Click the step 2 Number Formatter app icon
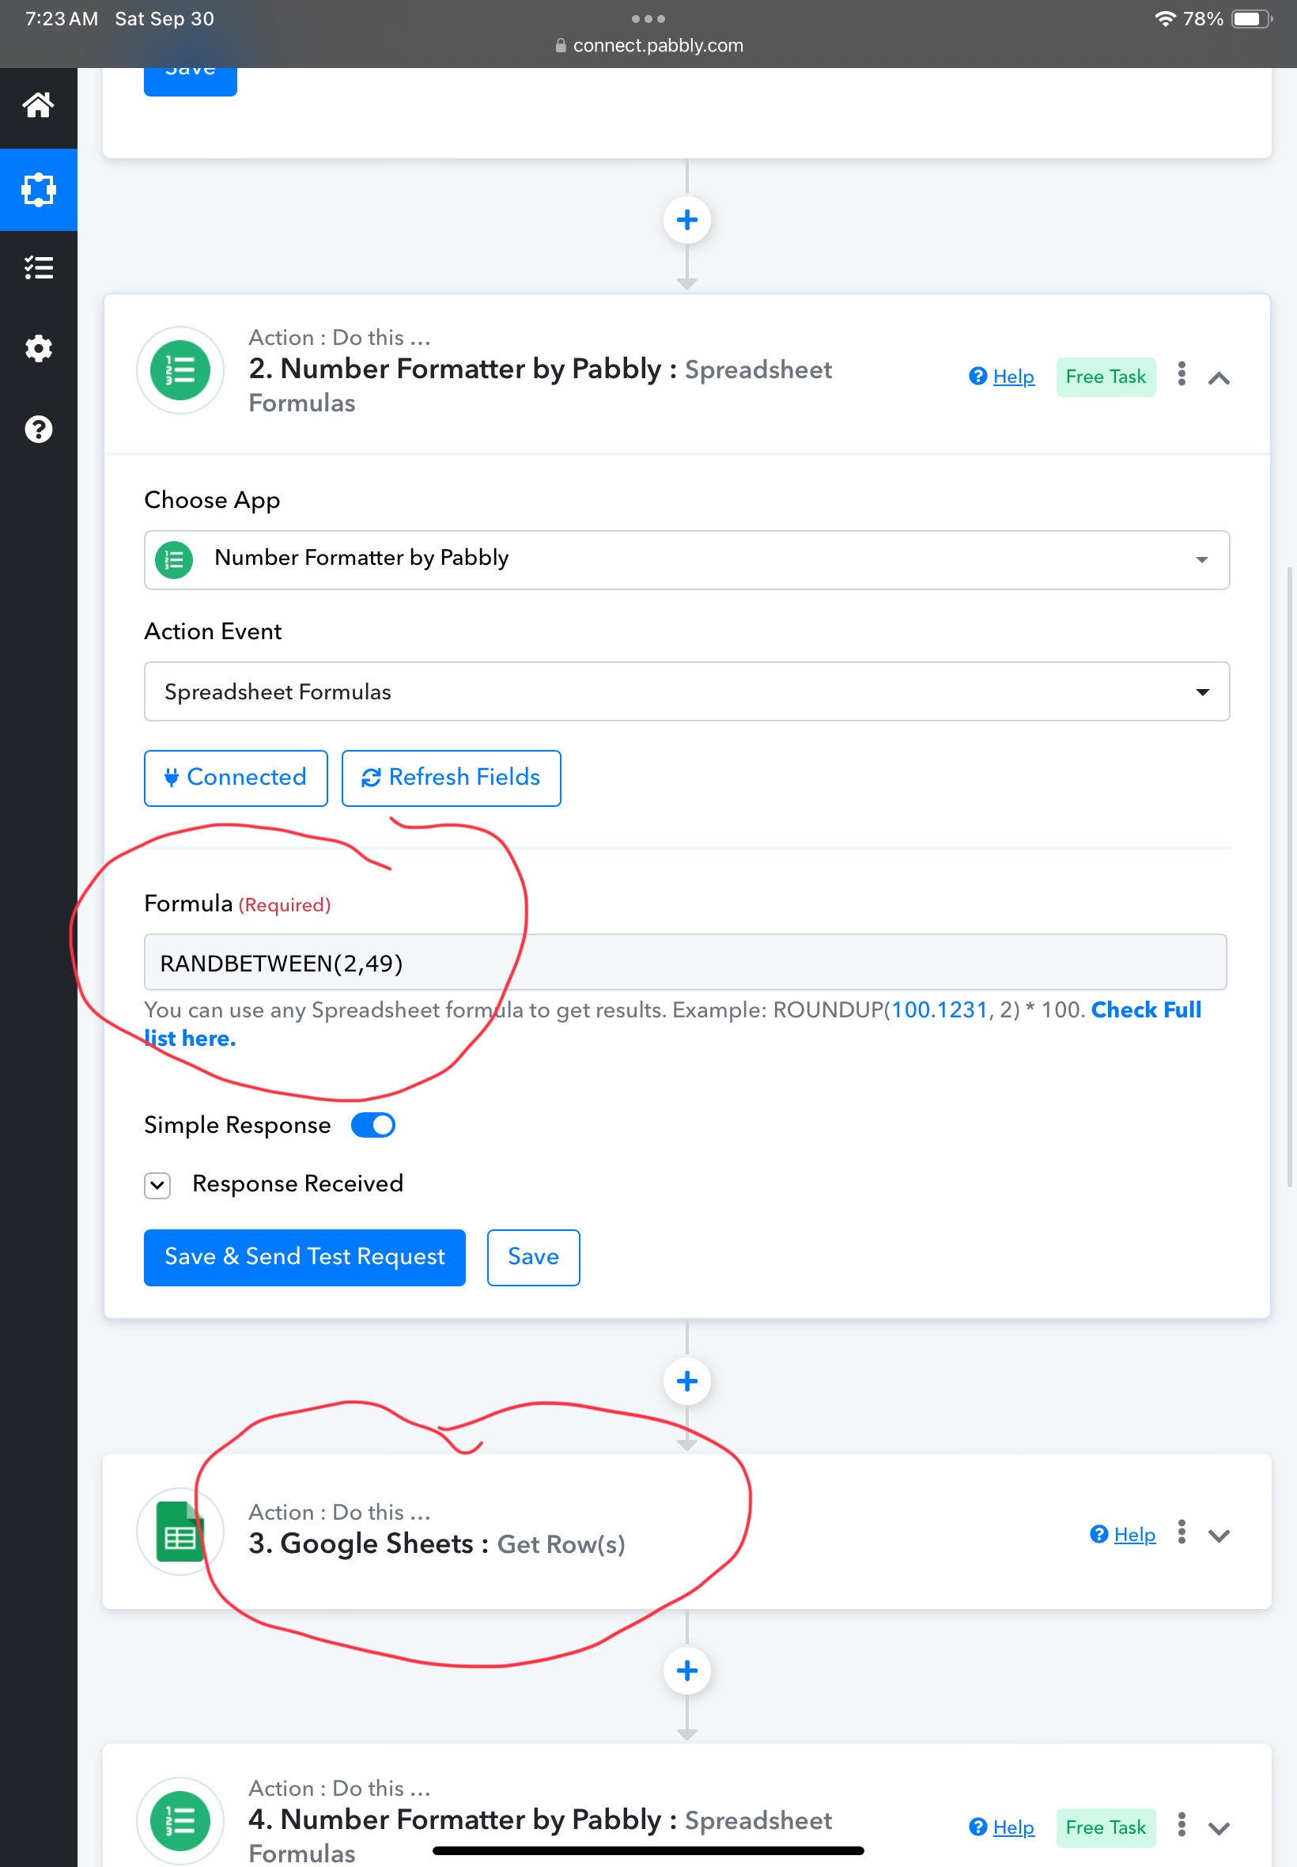 [180, 371]
